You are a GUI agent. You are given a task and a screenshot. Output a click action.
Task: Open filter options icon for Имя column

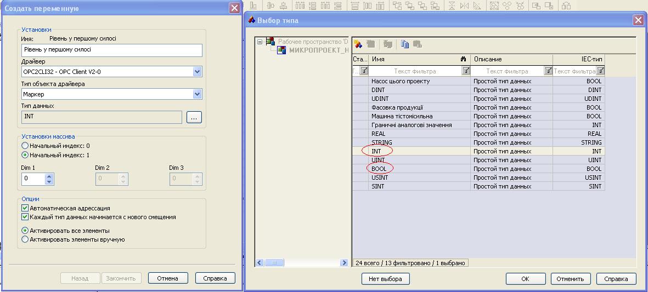tap(466, 71)
